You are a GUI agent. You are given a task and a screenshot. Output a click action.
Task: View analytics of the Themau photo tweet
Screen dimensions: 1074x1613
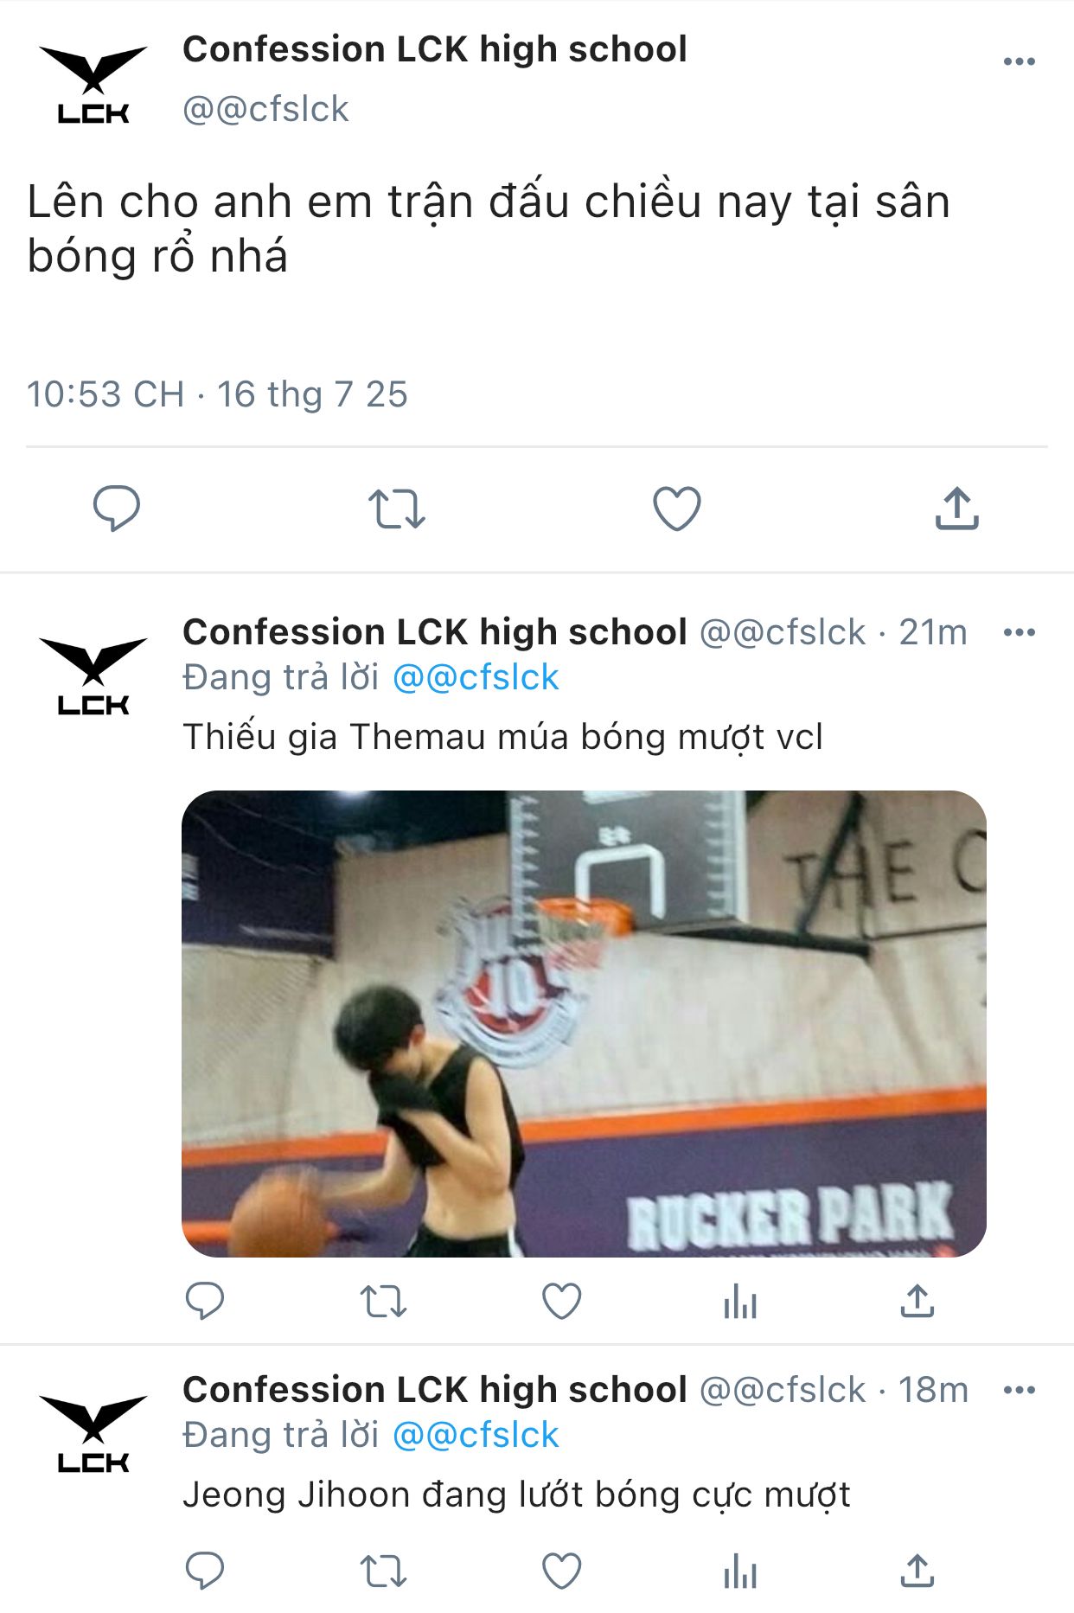pos(740,1301)
